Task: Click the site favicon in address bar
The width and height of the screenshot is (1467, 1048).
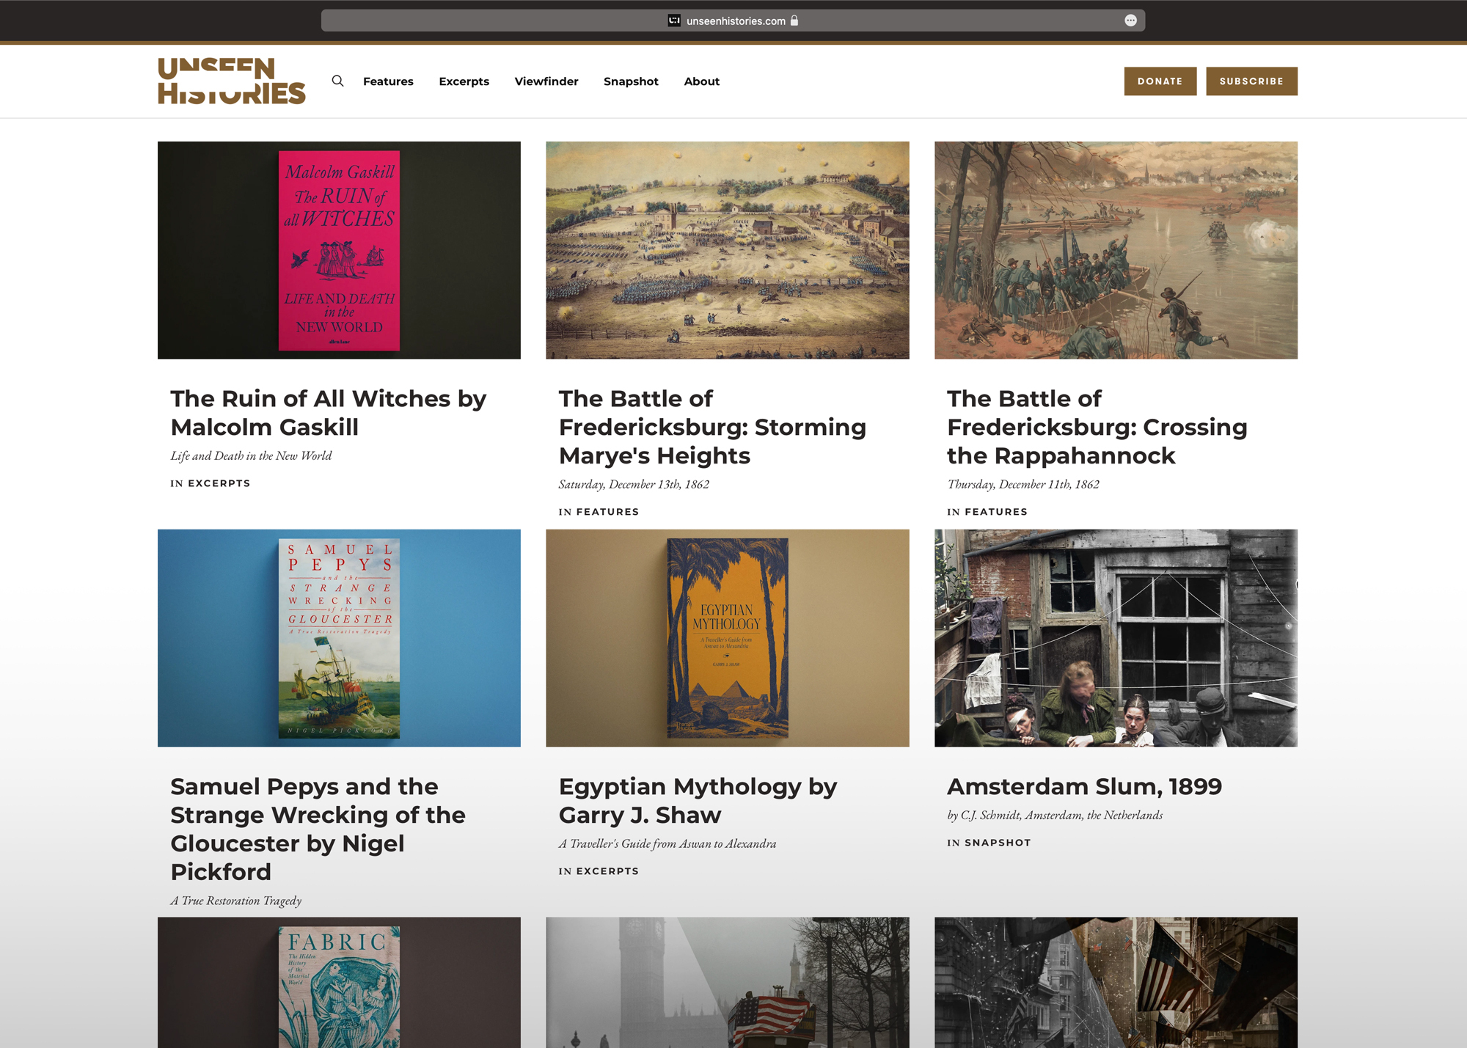Action: coord(674,21)
